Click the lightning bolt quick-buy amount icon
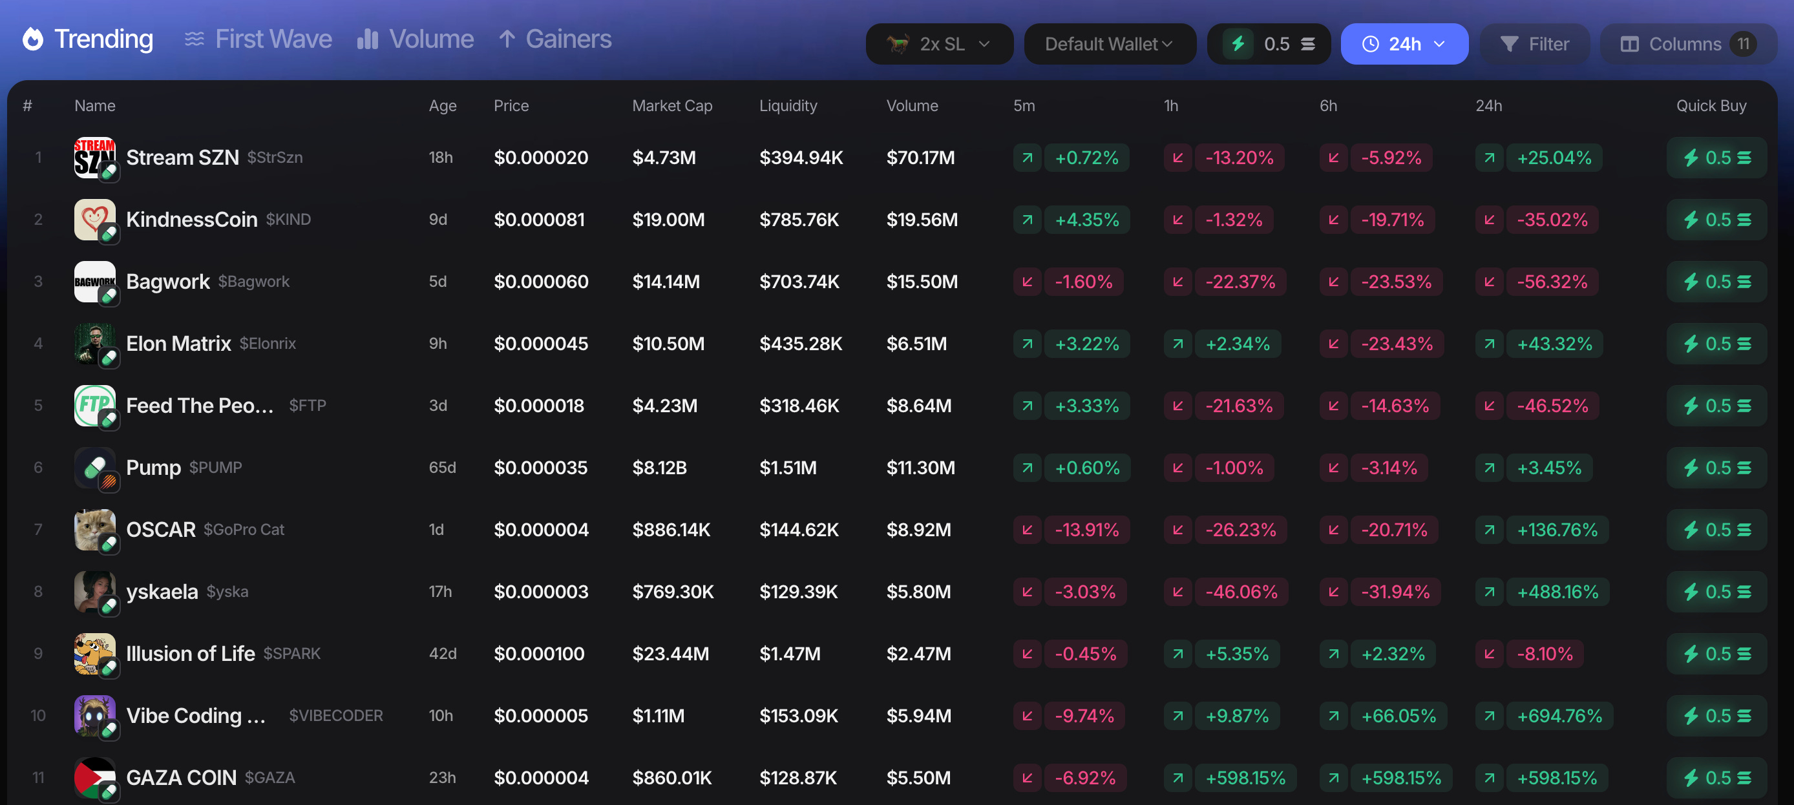This screenshot has height=805, width=1794. pos(1238,44)
